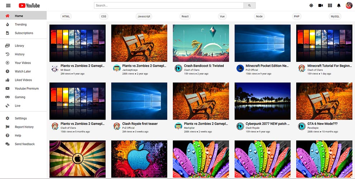Open the apps grid icon
Image resolution: width=355 pixels, height=179 pixels.
330,5
